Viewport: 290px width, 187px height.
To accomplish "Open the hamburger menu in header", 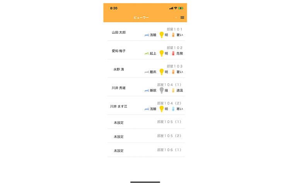I will (x=182, y=17).
